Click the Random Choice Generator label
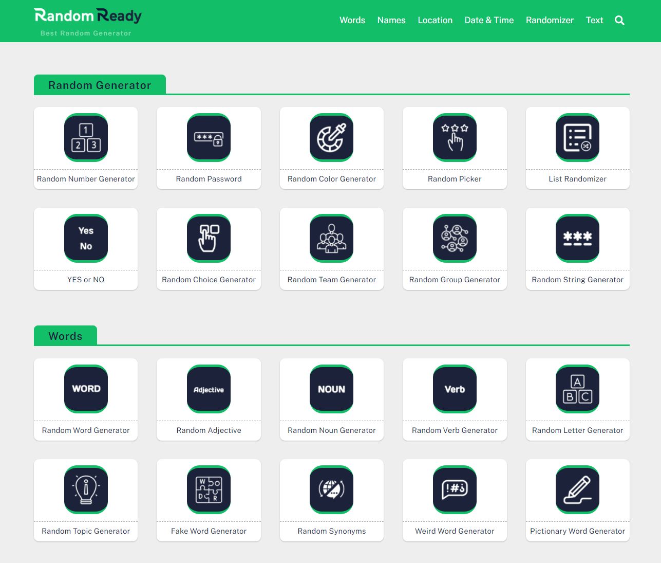This screenshot has height=563, width=661. (209, 280)
